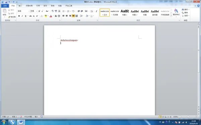Open the font name dropdown
201x125 pixels.
(x=29, y=11)
